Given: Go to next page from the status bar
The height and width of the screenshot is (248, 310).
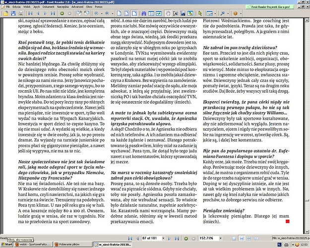Looking at the screenshot, I should [169, 239].
